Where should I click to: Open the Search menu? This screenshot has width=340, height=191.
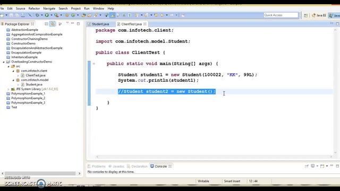(x=63, y=8)
